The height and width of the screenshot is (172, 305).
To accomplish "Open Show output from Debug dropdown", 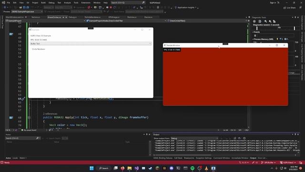I will pos(194,139).
